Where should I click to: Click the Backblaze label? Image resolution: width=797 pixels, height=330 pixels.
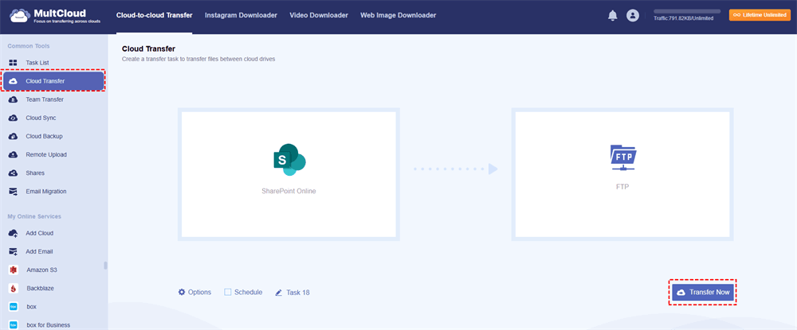point(40,289)
